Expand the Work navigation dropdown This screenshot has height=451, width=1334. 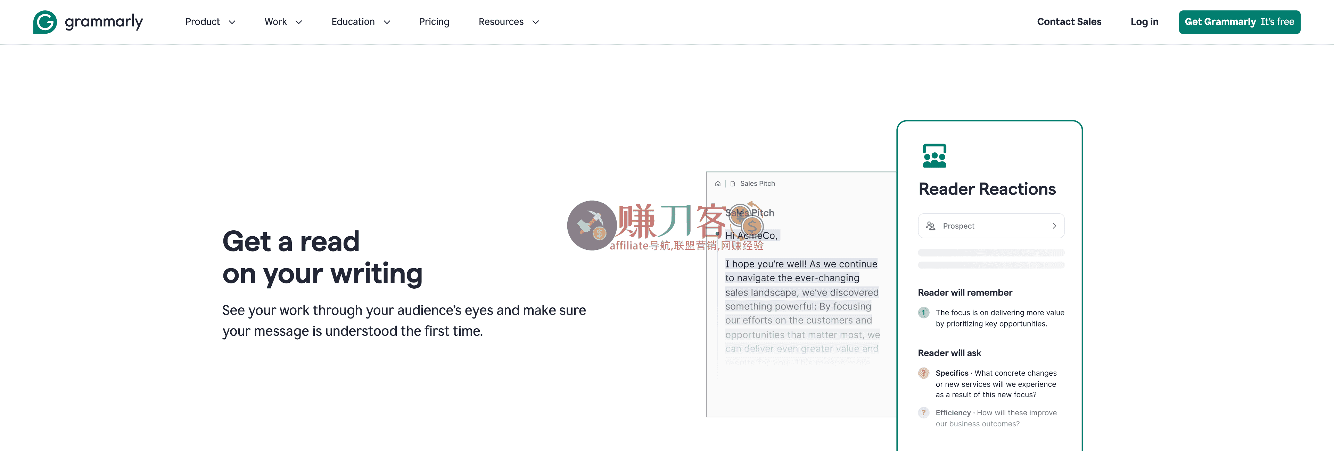click(283, 22)
